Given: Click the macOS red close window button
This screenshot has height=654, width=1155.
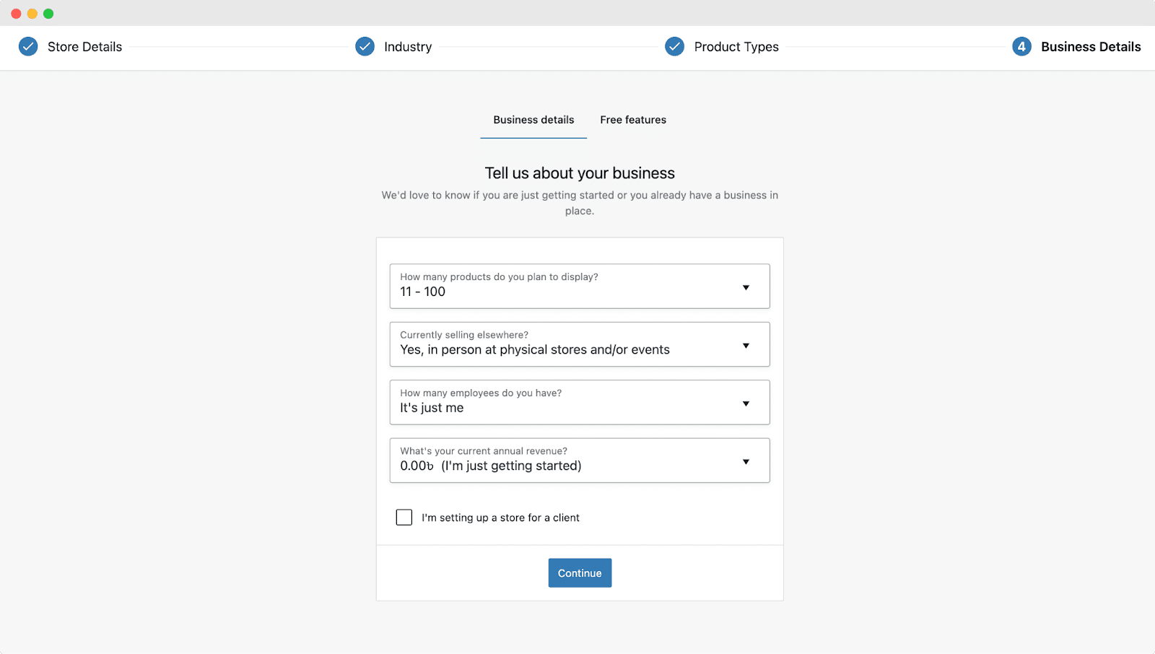Looking at the screenshot, I should 16,14.
